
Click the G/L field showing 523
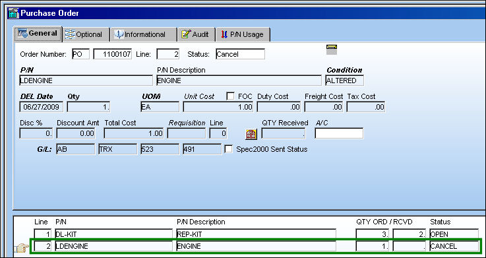click(x=160, y=149)
